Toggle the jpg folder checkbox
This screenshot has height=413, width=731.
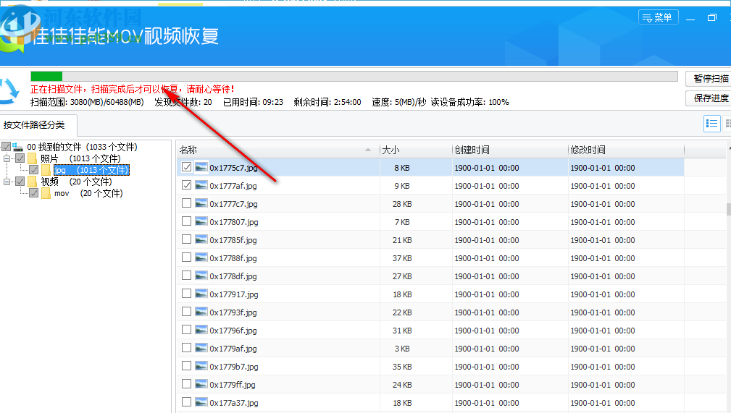click(x=33, y=170)
